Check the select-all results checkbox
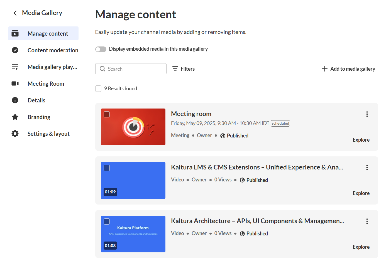Image resolution: width=386 pixels, height=261 pixels. click(98, 88)
